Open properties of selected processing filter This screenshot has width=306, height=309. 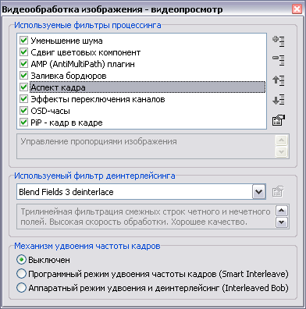279,120
